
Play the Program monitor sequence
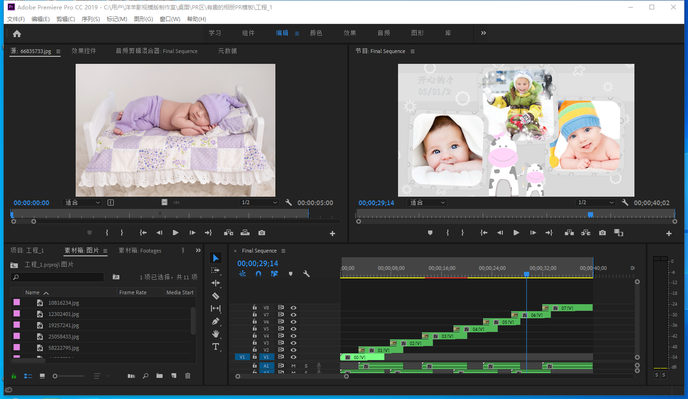(x=516, y=233)
